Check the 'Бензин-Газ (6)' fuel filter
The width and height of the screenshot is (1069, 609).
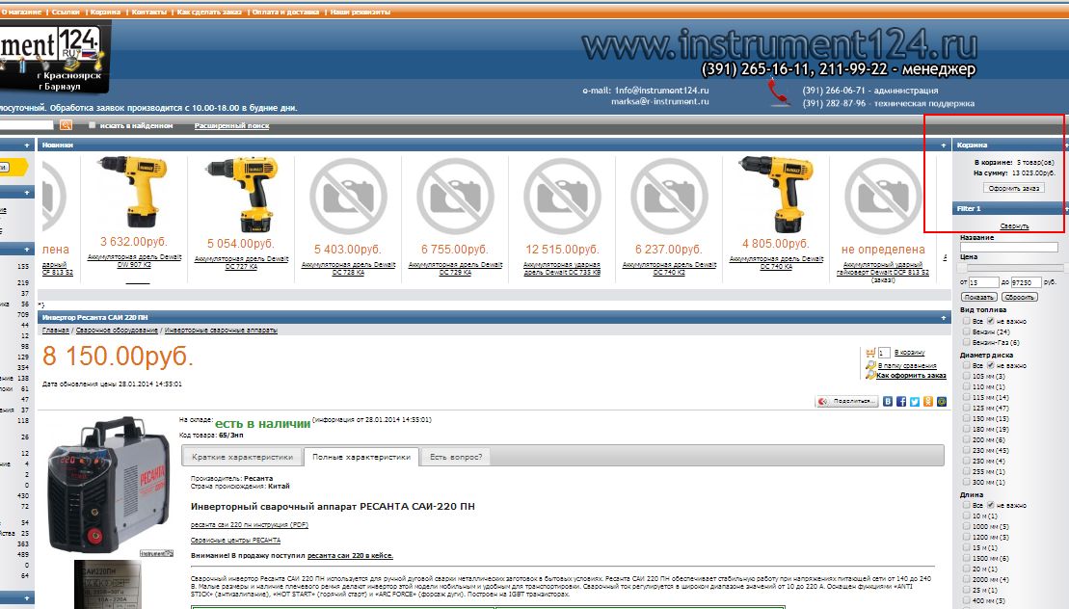966,343
